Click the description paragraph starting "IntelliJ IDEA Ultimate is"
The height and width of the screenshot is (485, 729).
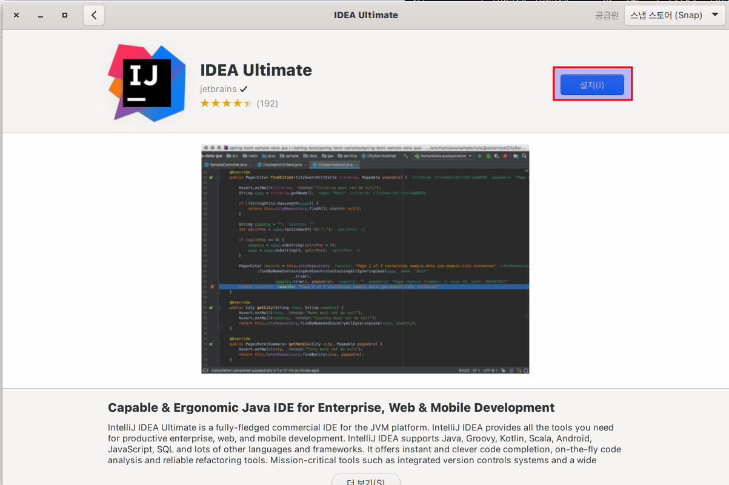pos(364,444)
